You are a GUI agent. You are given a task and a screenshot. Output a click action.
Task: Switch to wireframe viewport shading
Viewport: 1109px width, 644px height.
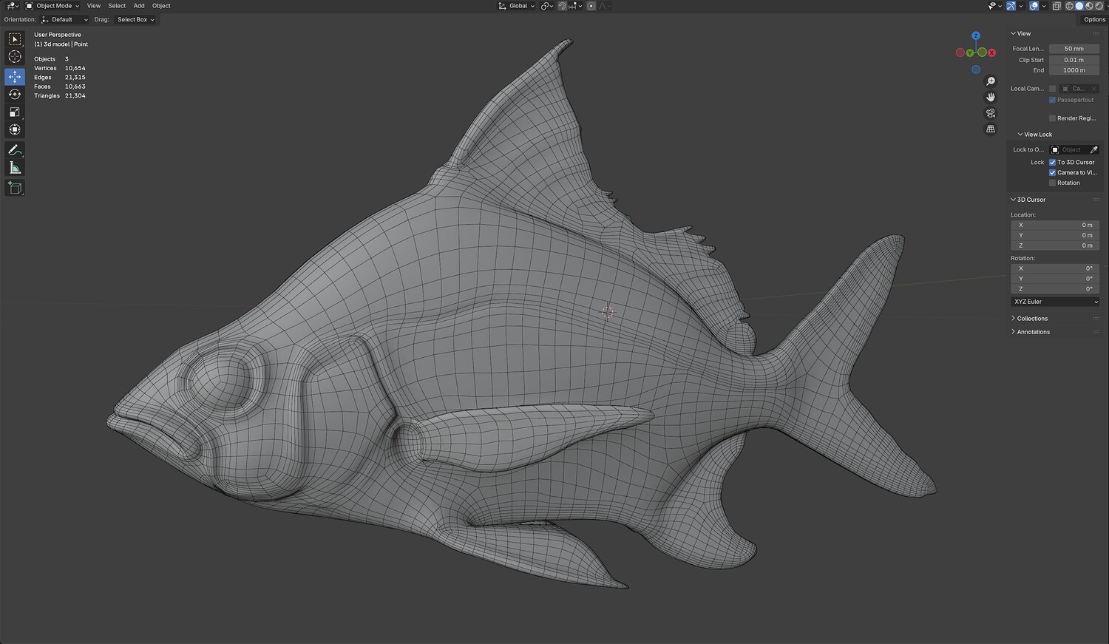click(1069, 6)
